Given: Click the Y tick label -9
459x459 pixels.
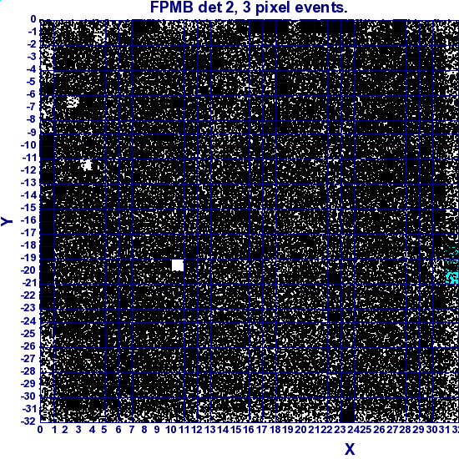Looking at the screenshot, I should 32,132.
